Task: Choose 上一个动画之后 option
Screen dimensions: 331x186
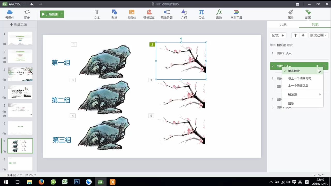Action: coord(302,86)
